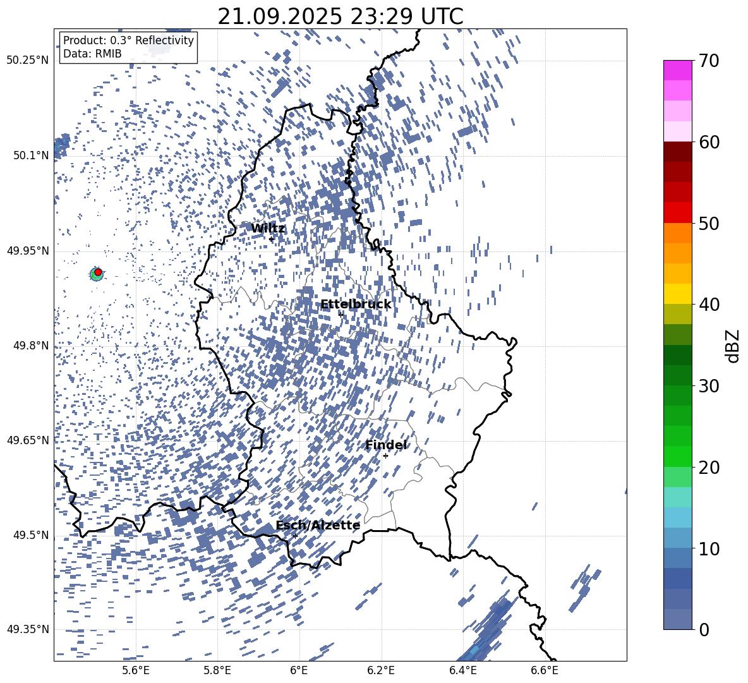This screenshot has height=683, width=748.
Task: Click the 49.8°N latitude label
Action: coord(31,346)
